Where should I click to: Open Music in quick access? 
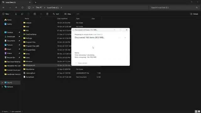8,49
